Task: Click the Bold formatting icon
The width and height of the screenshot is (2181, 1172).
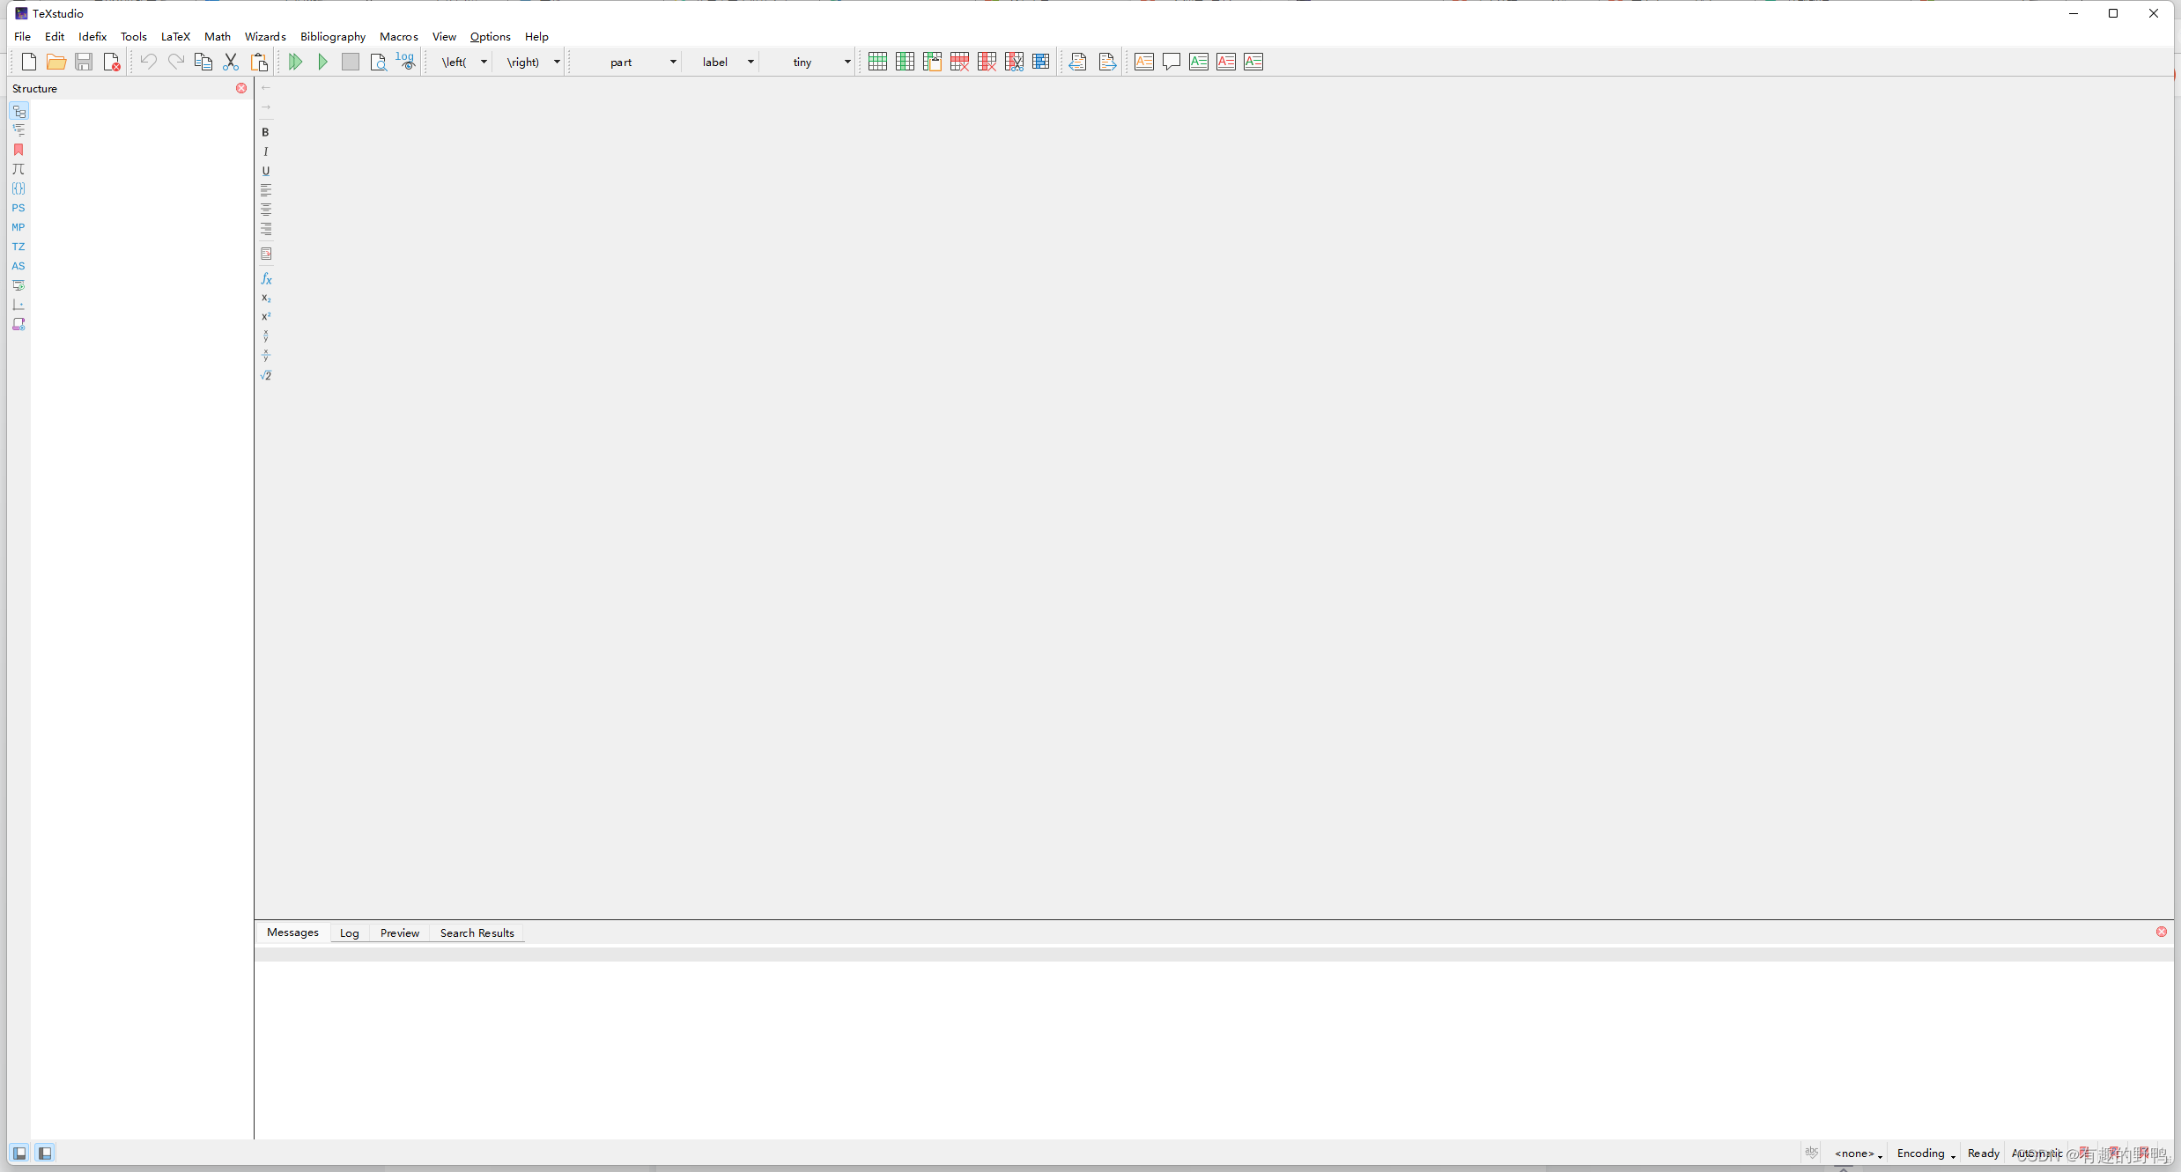Action: point(266,131)
